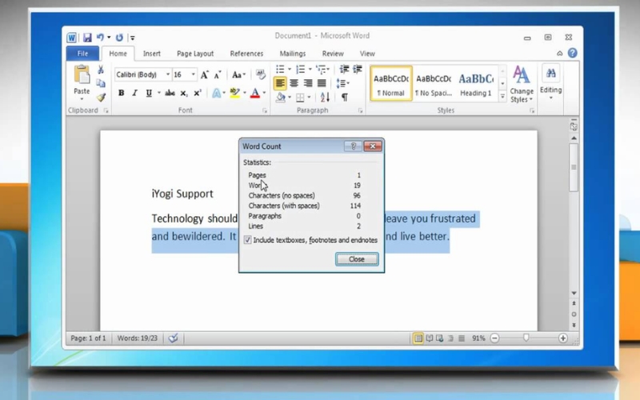Open the References tab
This screenshot has width=640, height=400.
coord(246,54)
